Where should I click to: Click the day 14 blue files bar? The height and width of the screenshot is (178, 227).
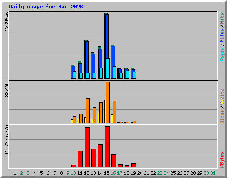tap(100, 59)
